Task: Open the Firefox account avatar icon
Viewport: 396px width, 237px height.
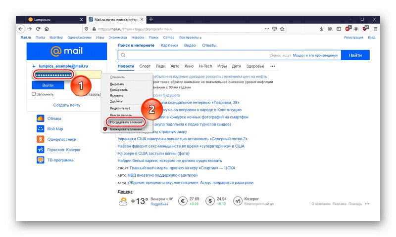Action: [356, 29]
